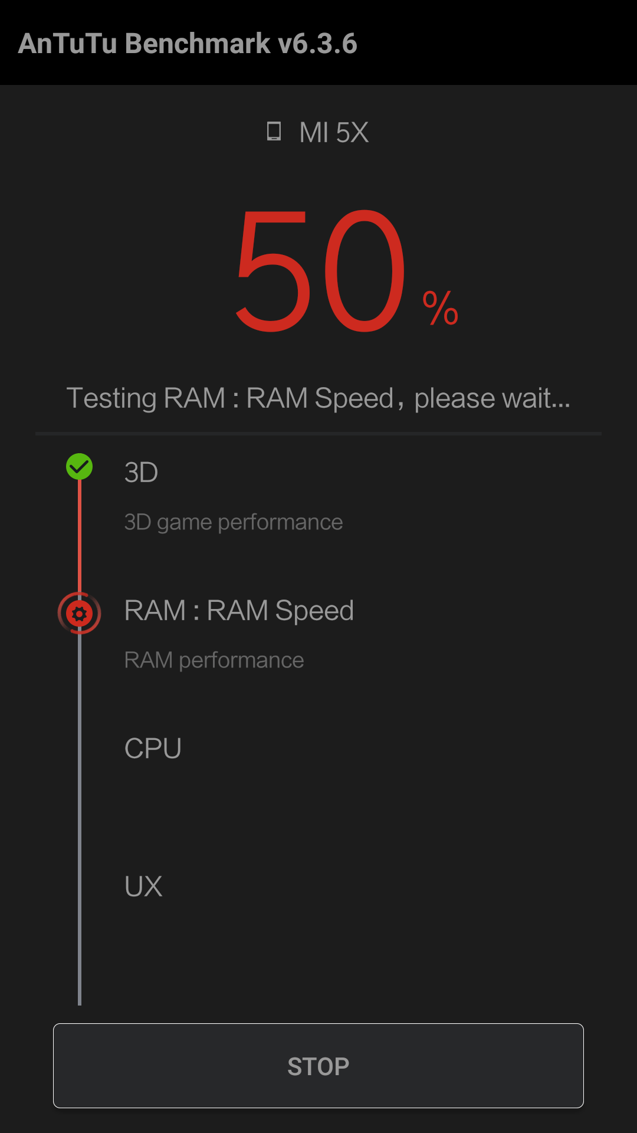
Task: Select the CPU test item
Action: 153,749
